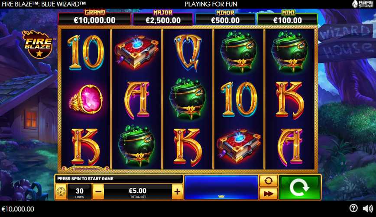Click the €5.00 total bet field
This screenshot has height=217, width=376.
[x=138, y=192]
